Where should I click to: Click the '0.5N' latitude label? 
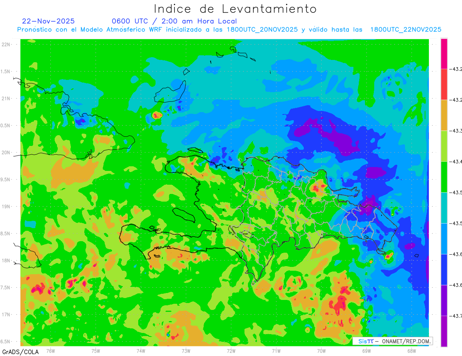(6, 126)
